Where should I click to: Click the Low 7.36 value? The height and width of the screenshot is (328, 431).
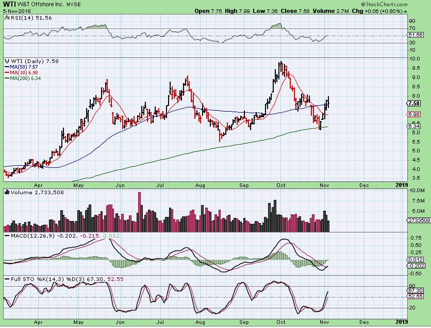point(265,11)
